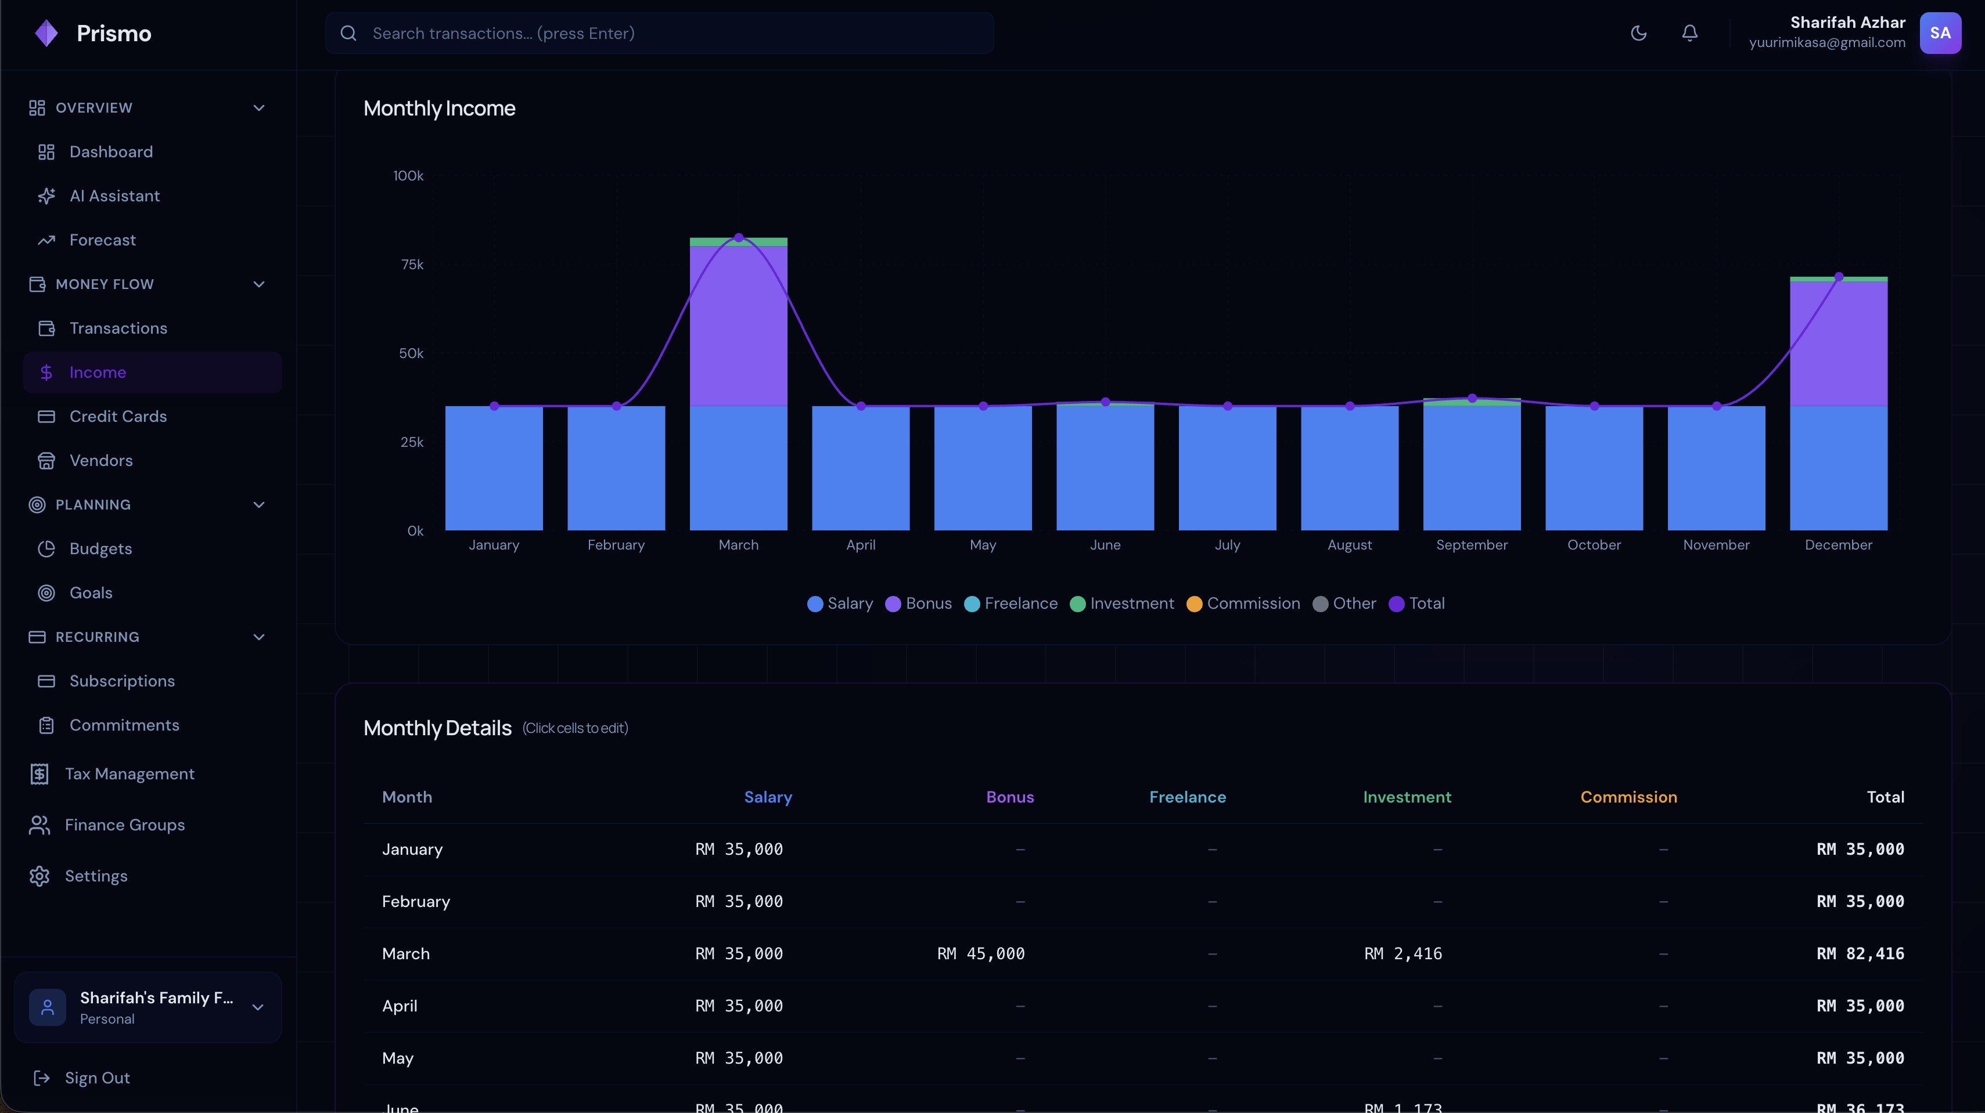
Task: Open notifications bell icon
Action: point(1689,33)
